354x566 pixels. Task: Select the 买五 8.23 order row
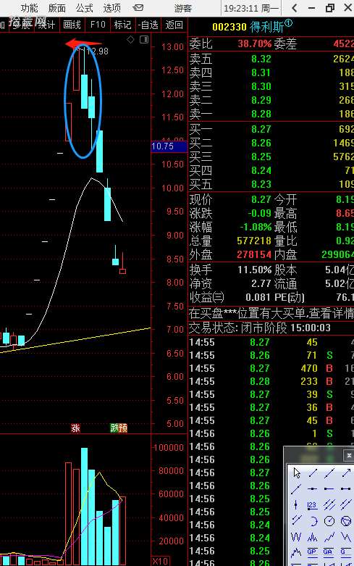tap(271, 185)
